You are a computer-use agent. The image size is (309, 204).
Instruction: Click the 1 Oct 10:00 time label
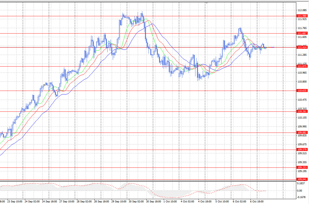170,202
